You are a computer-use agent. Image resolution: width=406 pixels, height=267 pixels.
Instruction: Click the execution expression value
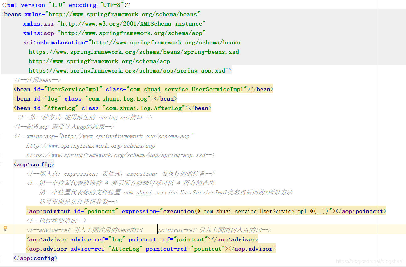[x=246, y=211]
